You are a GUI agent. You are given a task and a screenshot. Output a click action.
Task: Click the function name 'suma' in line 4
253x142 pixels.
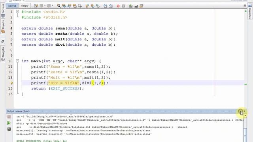coord(60,28)
